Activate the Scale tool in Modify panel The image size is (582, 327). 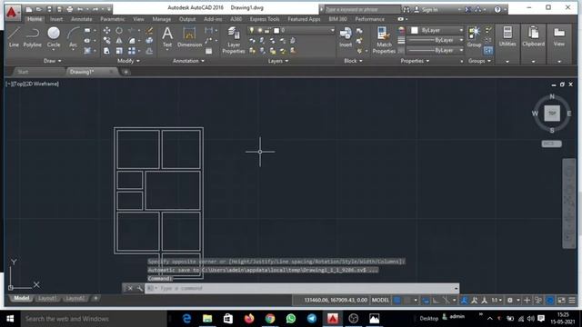(x=119, y=51)
